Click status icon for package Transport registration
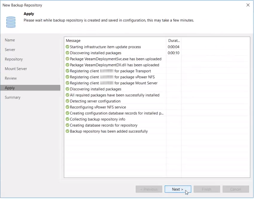Image resolution: width=254 pixels, height=199 pixels. (68, 71)
